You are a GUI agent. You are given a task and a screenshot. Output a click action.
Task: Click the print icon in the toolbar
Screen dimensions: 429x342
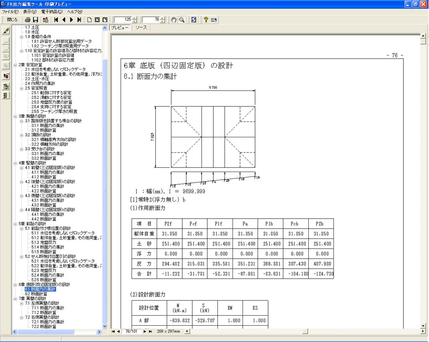28,20
